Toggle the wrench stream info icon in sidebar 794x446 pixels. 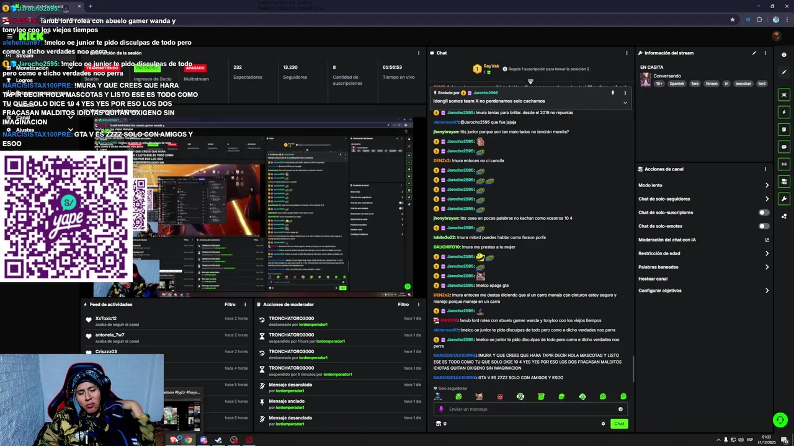pos(784,199)
